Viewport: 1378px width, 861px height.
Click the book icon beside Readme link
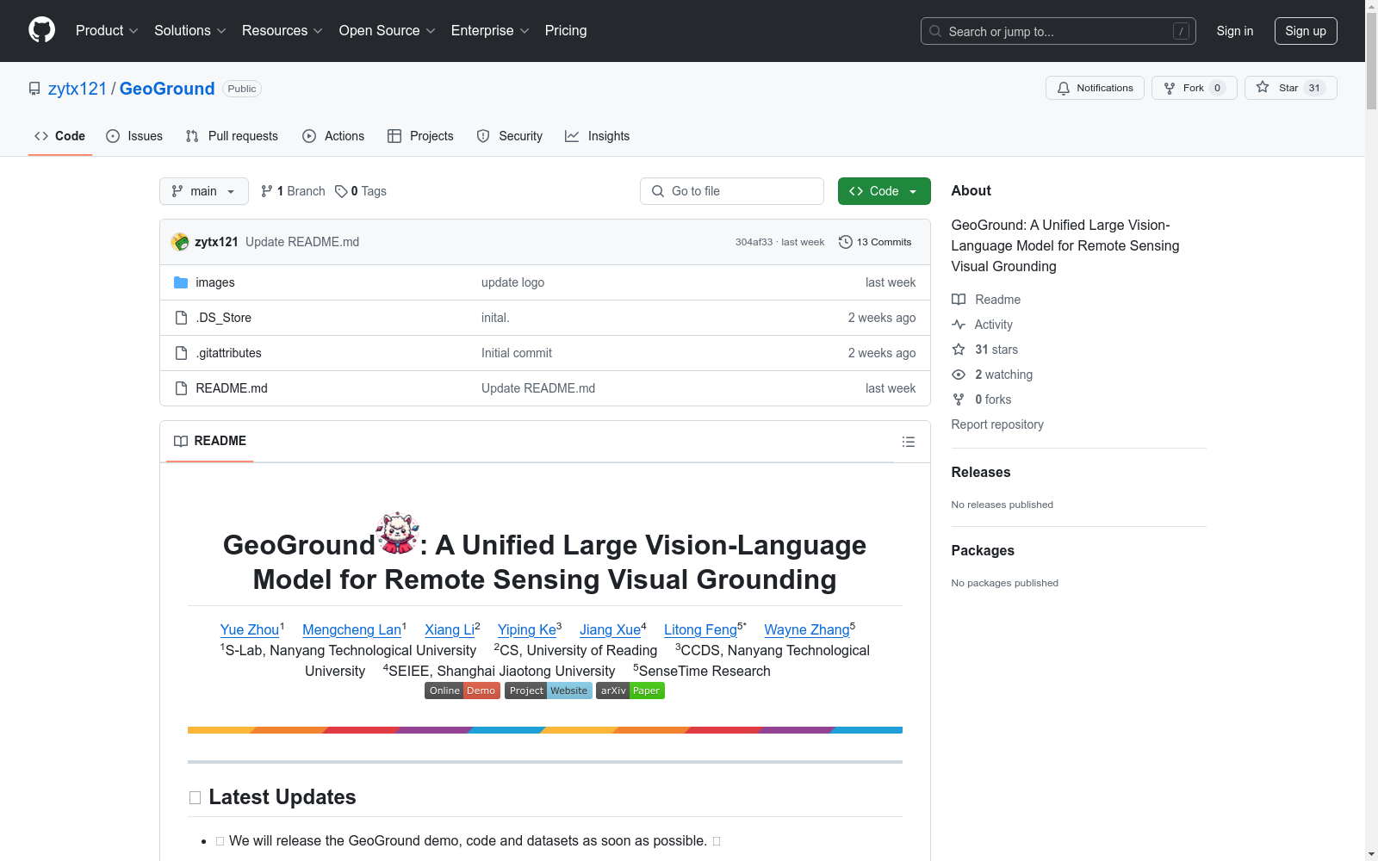(959, 300)
